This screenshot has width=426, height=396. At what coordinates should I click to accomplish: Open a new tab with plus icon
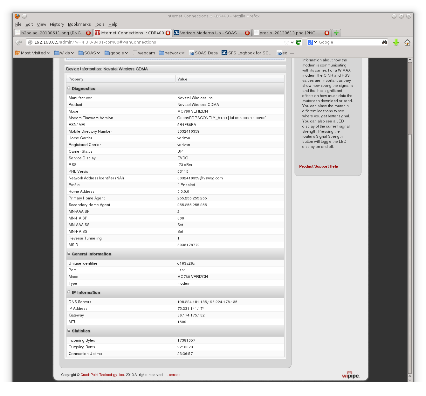pyautogui.click(x=336, y=33)
